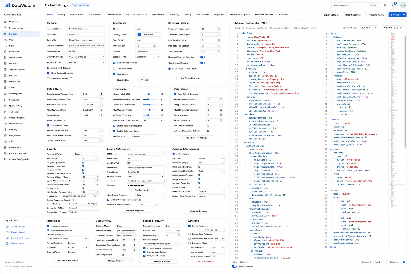Viewport: 411px width, 274px height.
Task: Click the Memory Limit slider
Action: (150, 94)
